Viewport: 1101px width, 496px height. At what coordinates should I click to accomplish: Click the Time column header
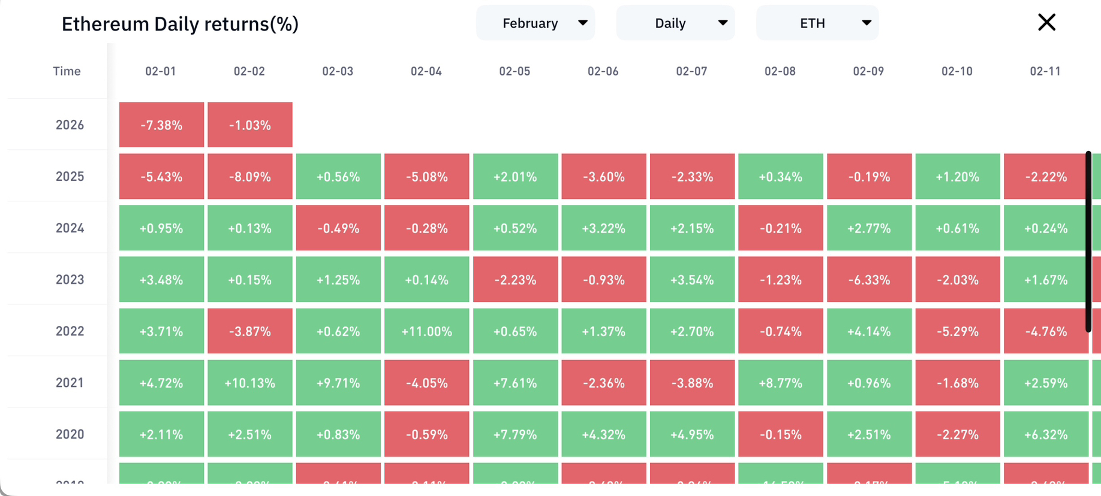[x=67, y=71]
